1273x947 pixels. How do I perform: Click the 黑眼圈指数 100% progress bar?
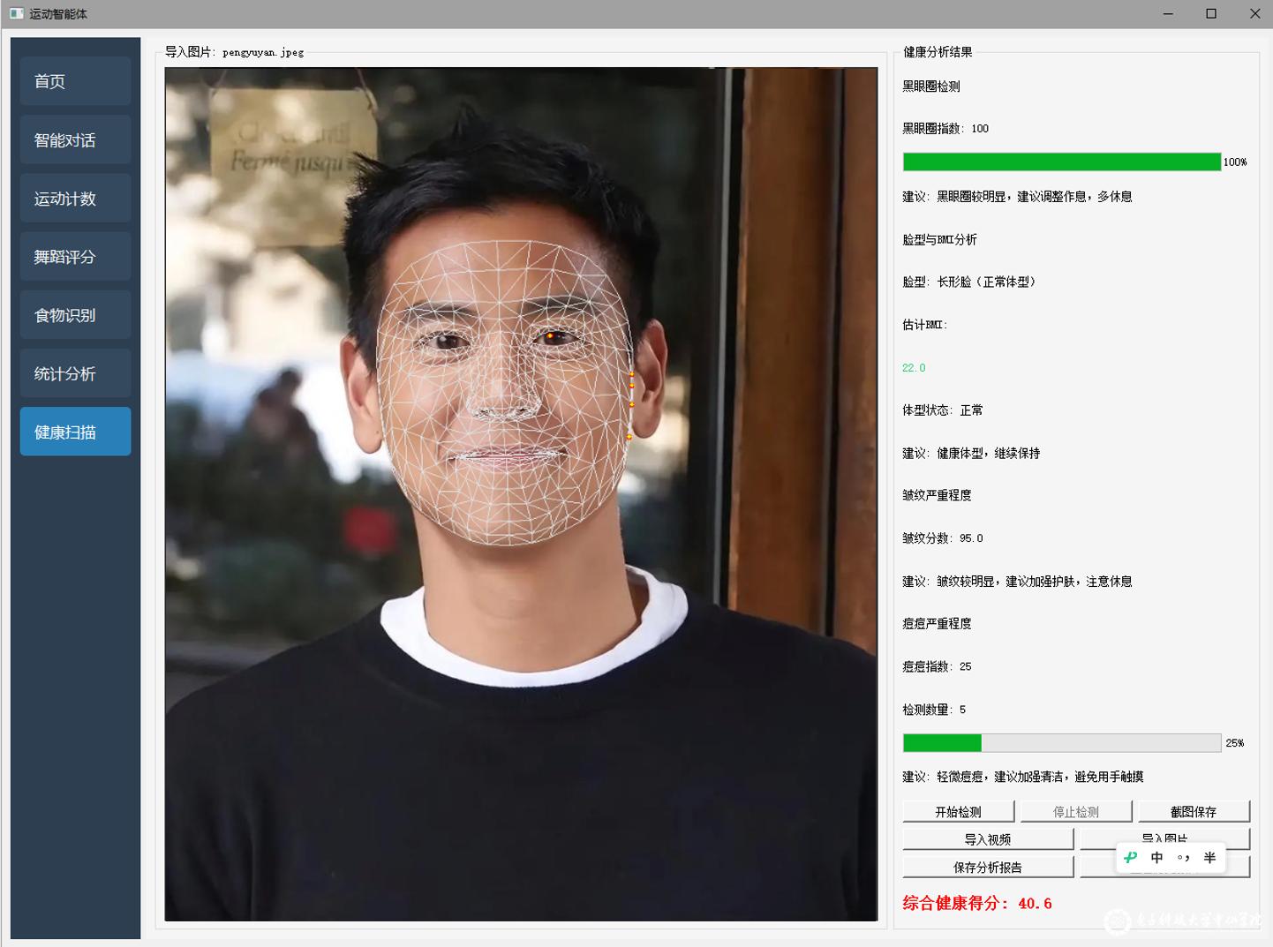[x=1061, y=162]
